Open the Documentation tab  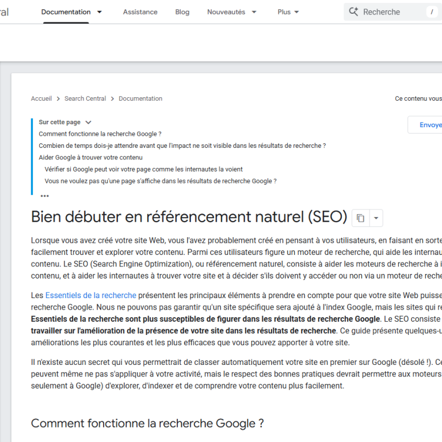point(66,12)
